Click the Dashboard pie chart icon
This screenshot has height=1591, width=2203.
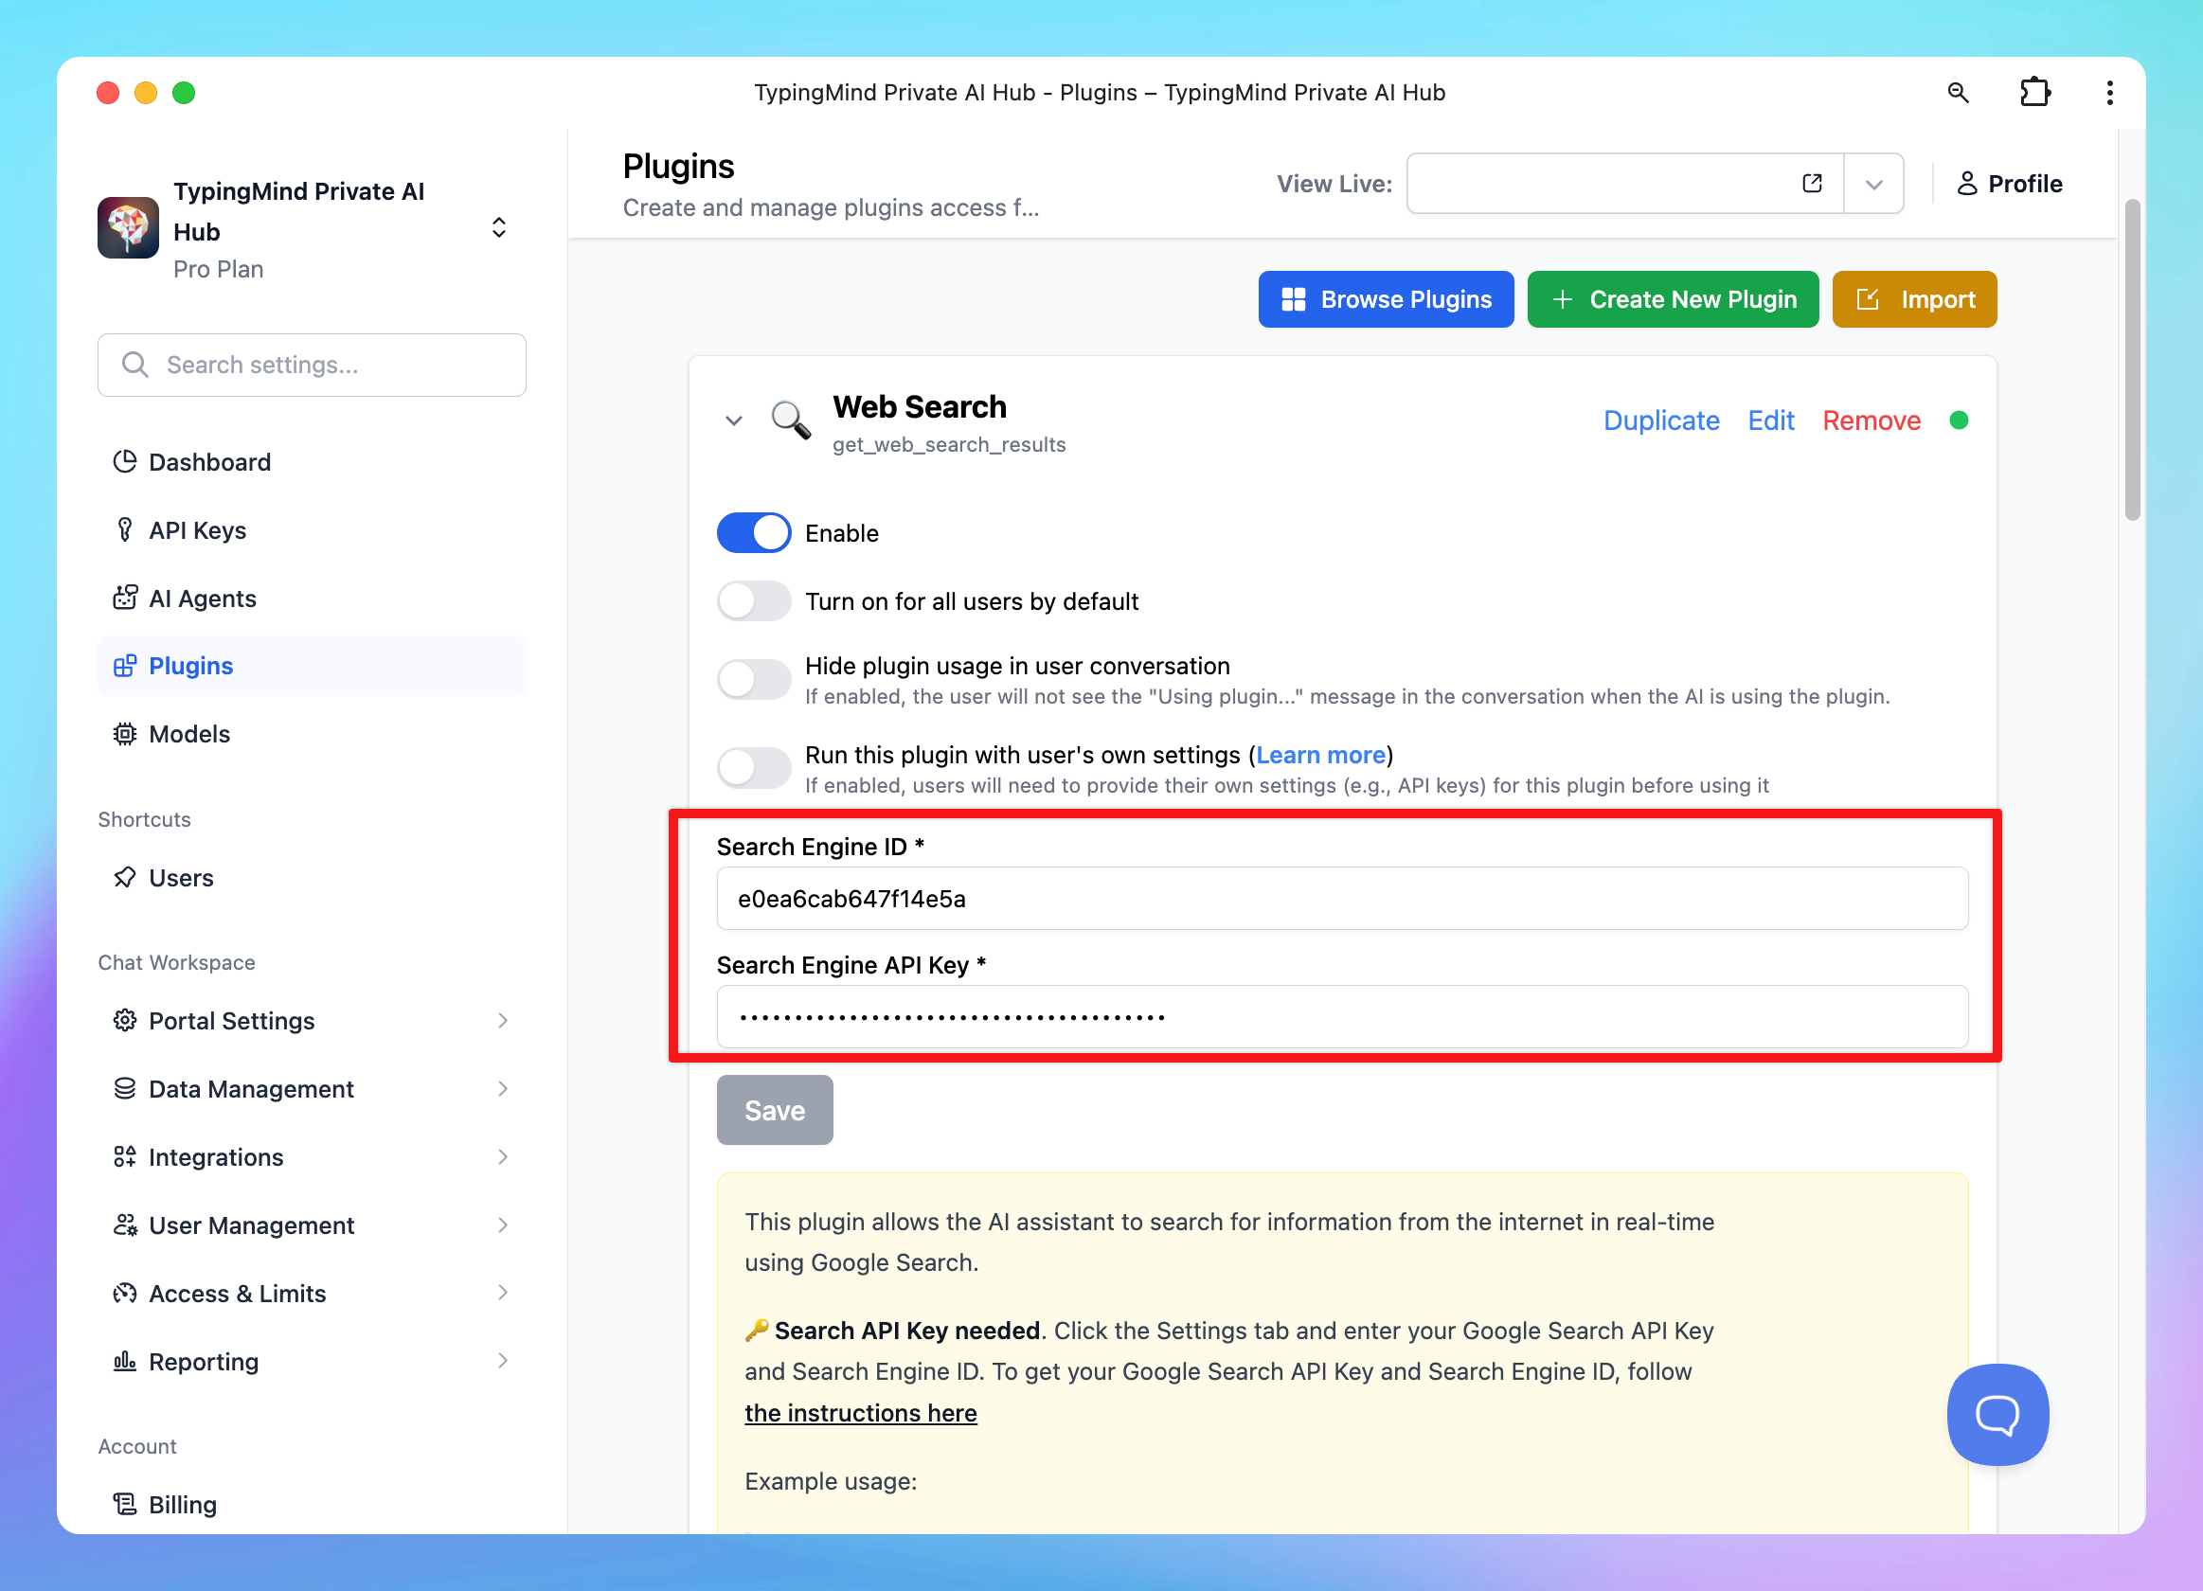click(124, 462)
